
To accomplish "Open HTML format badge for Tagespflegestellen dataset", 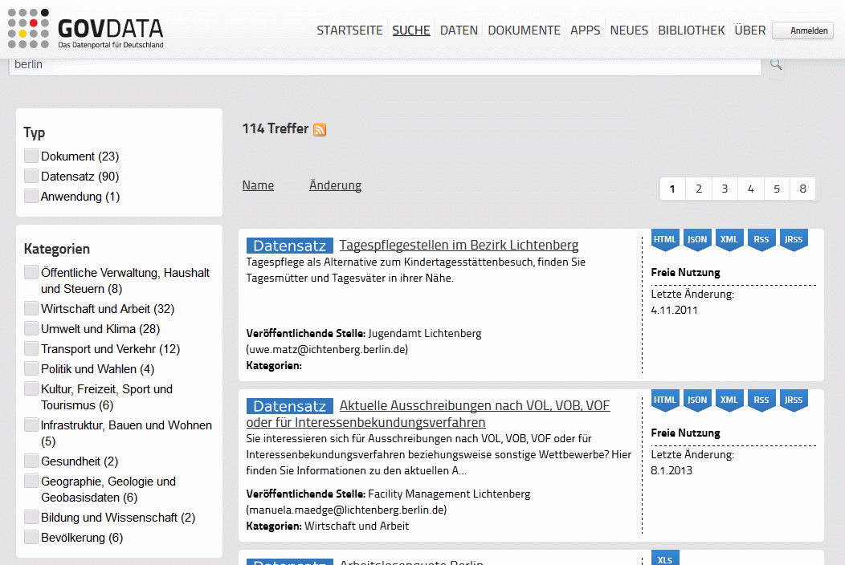I will click(665, 239).
